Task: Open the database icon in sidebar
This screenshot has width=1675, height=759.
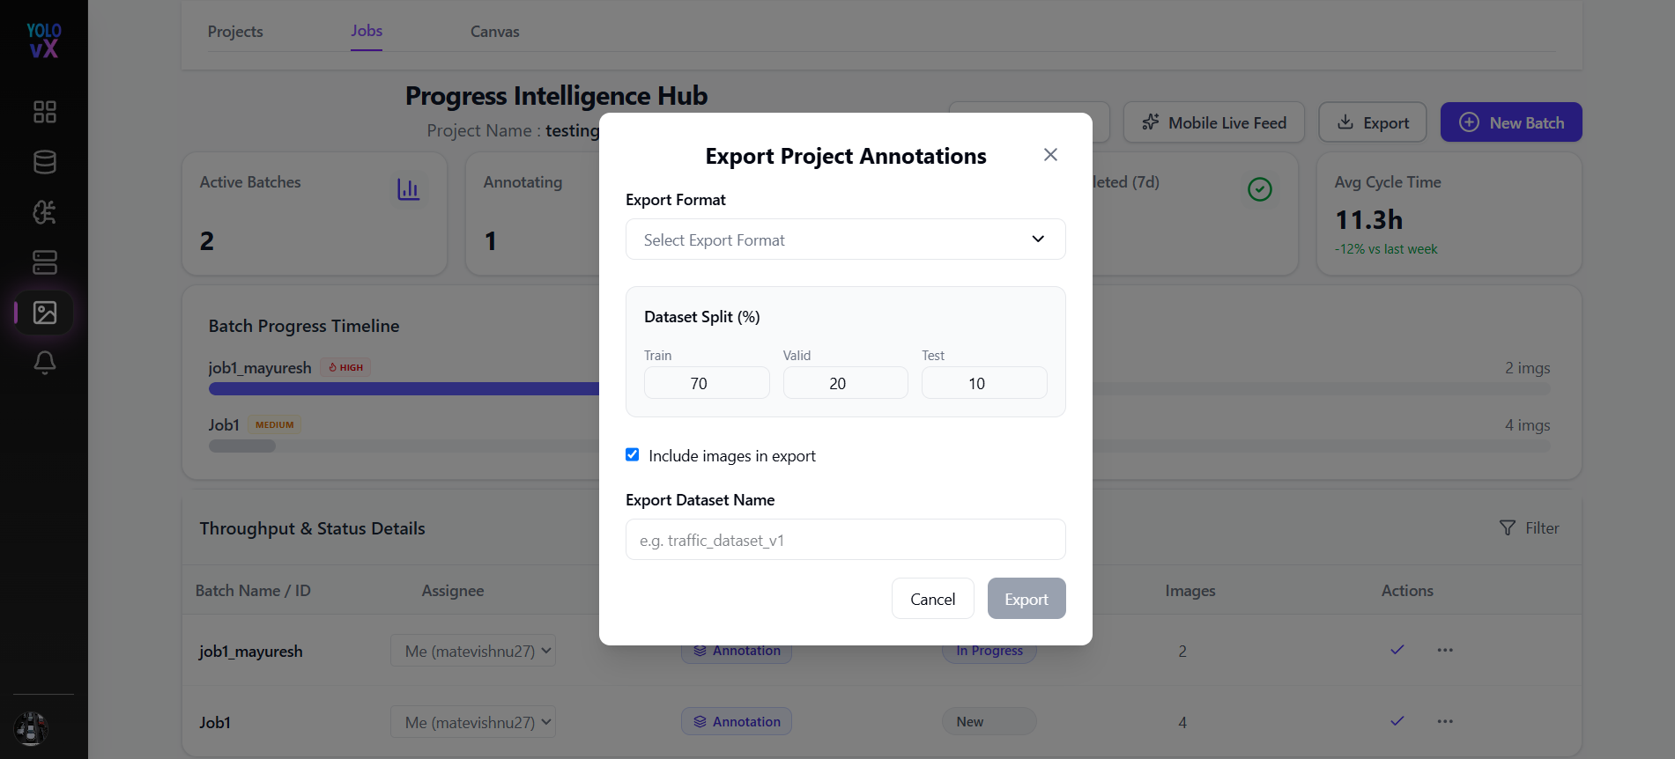Action: pos(44,162)
